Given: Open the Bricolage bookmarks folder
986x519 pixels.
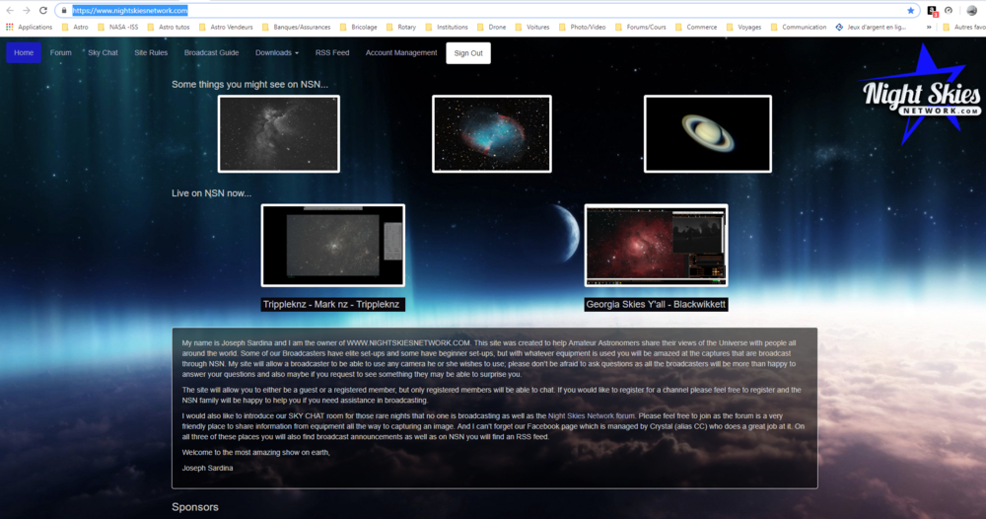Looking at the screenshot, I should tap(359, 27).
